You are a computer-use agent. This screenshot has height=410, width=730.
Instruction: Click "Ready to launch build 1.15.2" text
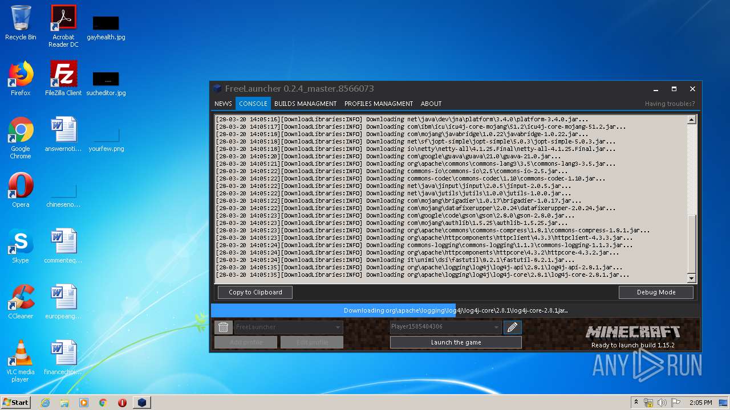[632, 345]
